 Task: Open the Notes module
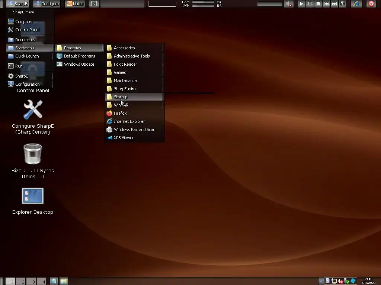pyautogui.click(x=75, y=4)
